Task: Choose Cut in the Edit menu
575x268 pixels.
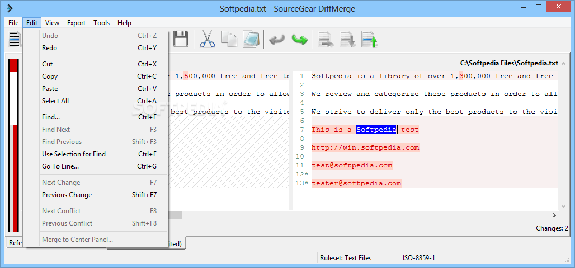Action: click(95, 64)
